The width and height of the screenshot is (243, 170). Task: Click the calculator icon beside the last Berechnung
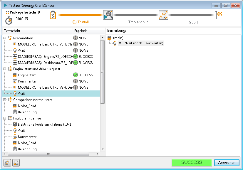(15, 149)
